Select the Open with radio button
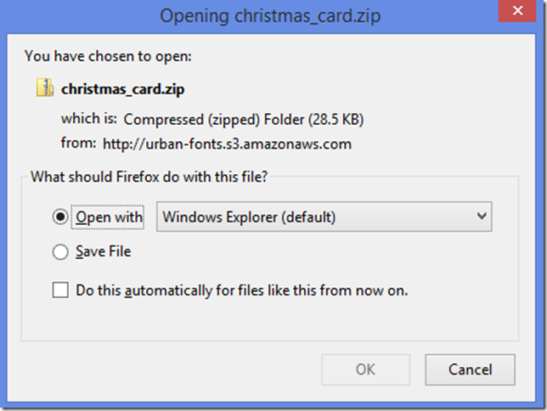547x411 pixels. coord(60,217)
